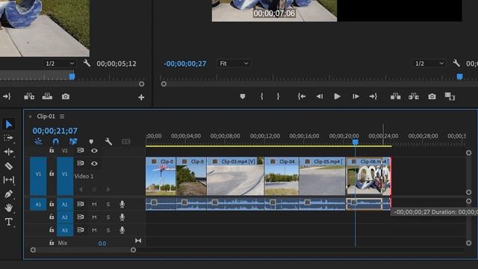Mute audio track A1
Viewport: 478px width, 269px height.
click(94, 204)
